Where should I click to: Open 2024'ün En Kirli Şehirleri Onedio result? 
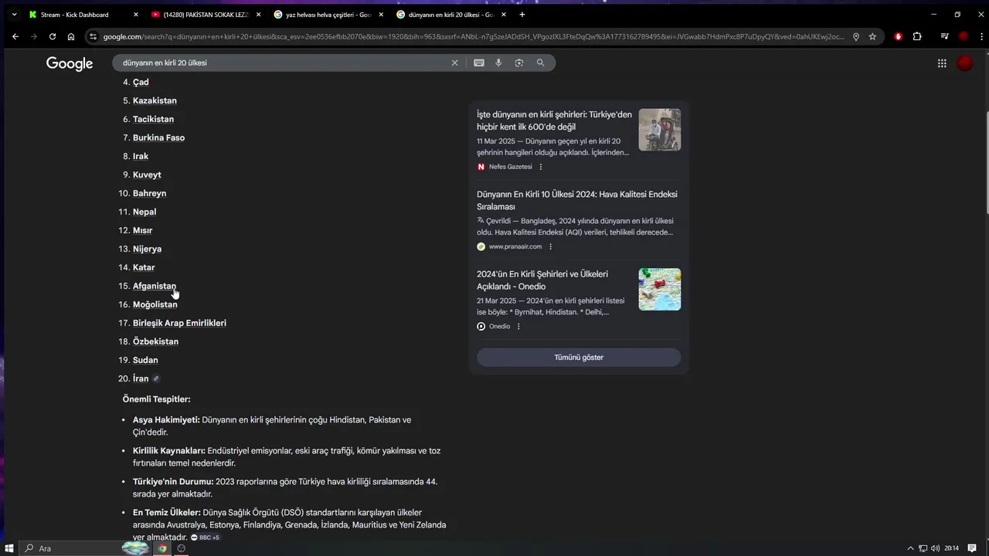[x=542, y=280]
